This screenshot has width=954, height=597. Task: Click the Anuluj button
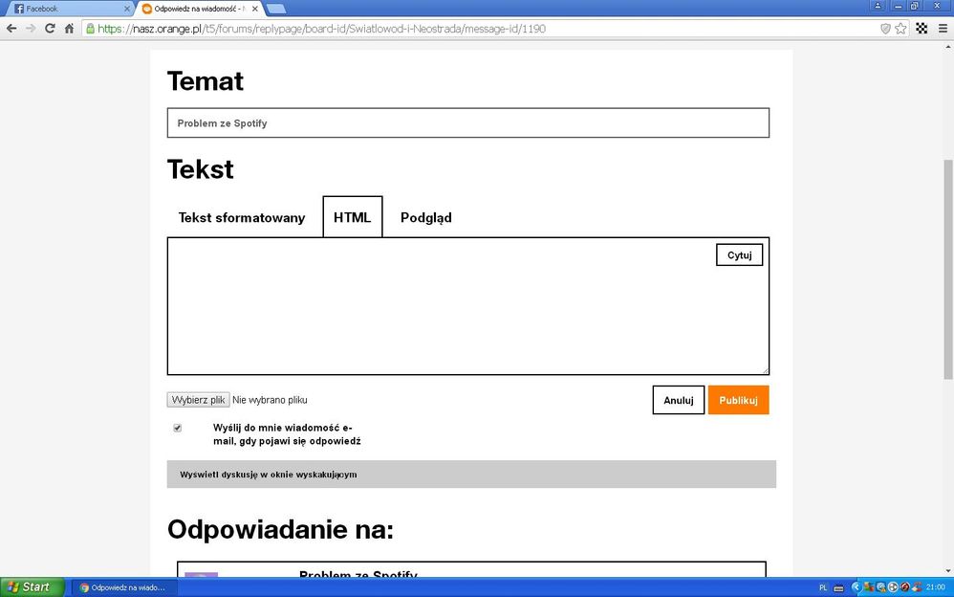(678, 400)
